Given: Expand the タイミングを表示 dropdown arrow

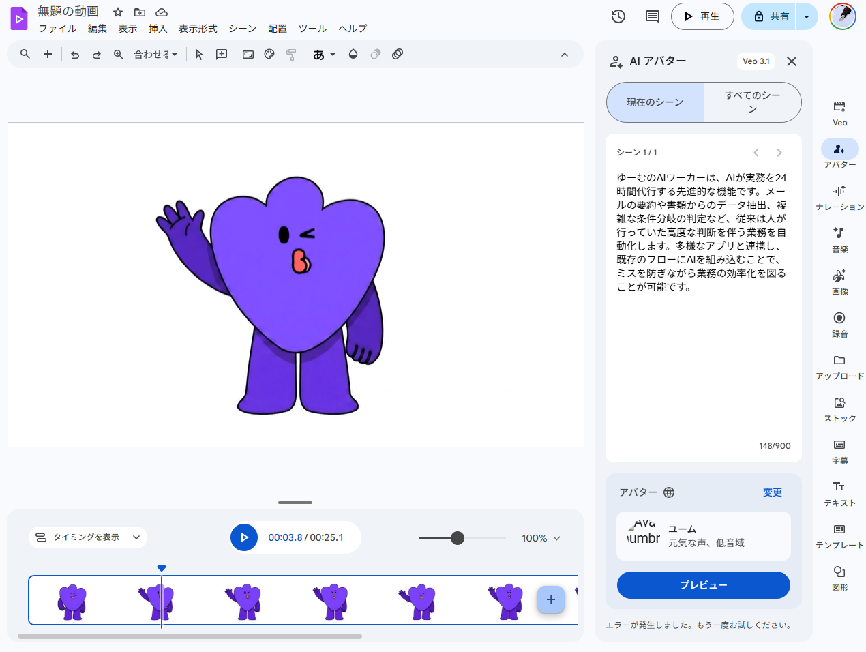Looking at the screenshot, I should coord(136,537).
